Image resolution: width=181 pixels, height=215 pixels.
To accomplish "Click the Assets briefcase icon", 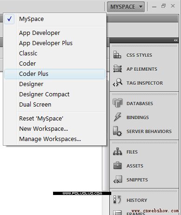I will point(117,165).
